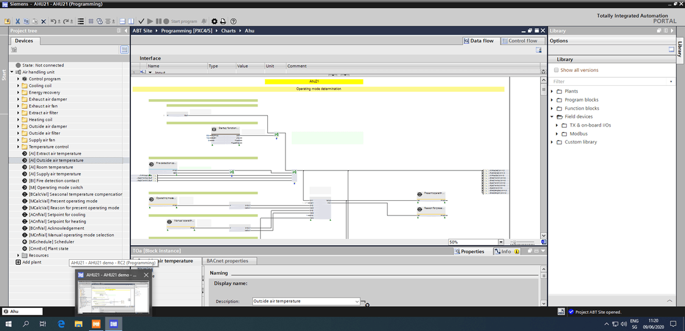685x331 pixels.
Task: Split editor vertically icon
Action: coord(131,21)
